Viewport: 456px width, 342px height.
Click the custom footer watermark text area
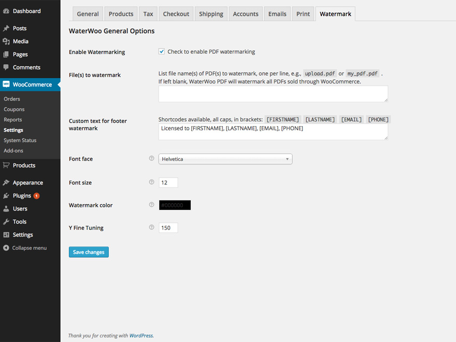pyautogui.click(x=273, y=132)
